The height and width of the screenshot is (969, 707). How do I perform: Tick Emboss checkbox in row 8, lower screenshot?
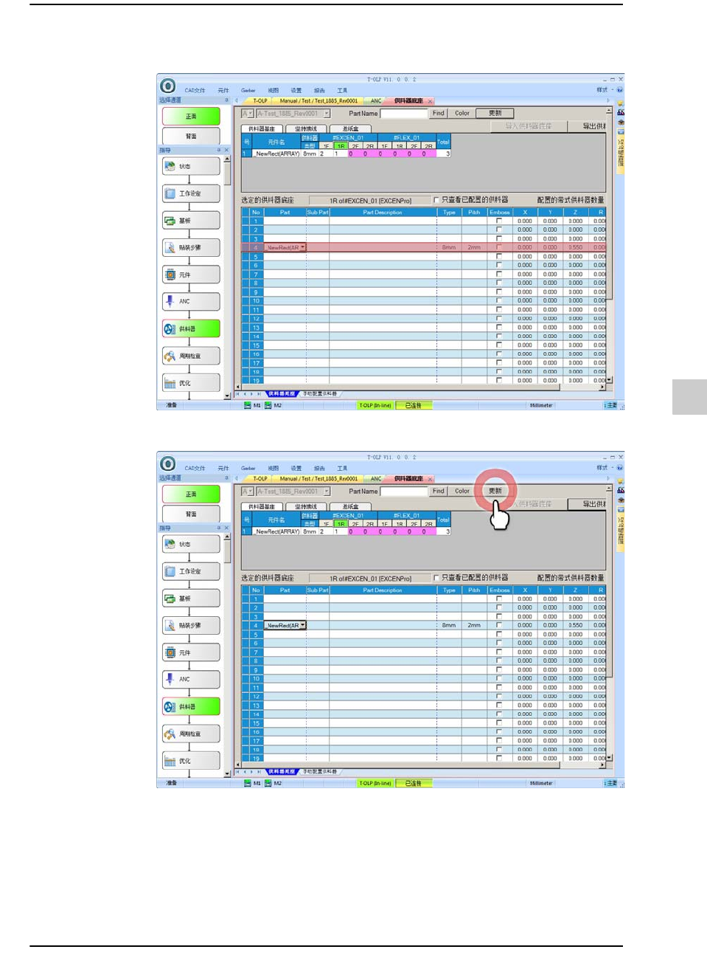pos(499,661)
